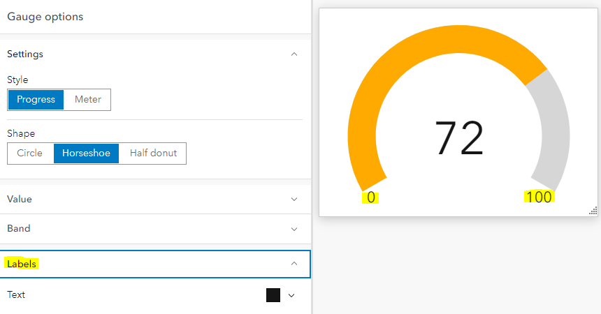
Task: Click the gauge maximum label 100
Action: pos(539,197)
